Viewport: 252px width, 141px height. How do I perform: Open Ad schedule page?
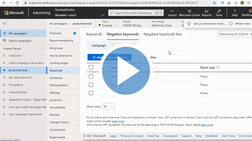coord(57,107)
